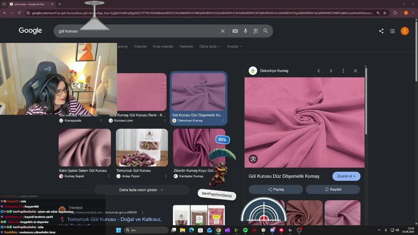Open Discord from the taskbar
418x235 pixels.
(272, 230)
